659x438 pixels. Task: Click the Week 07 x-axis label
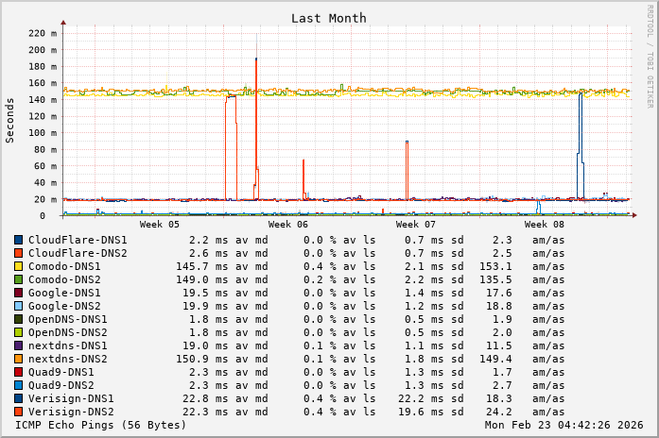[x=415, y=225]
